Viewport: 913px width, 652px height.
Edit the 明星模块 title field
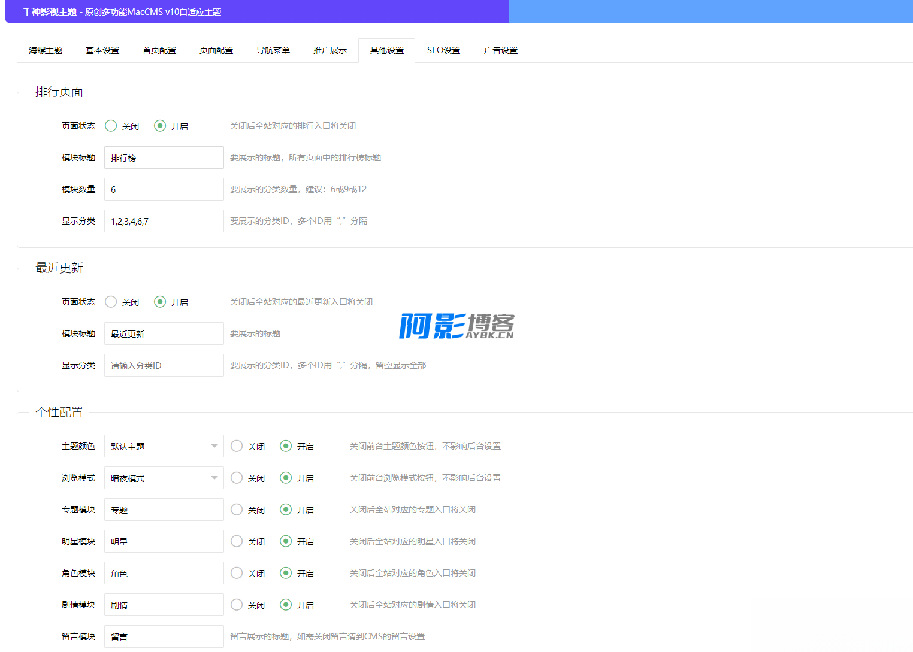pyautogui.click(x=164, y=541)
